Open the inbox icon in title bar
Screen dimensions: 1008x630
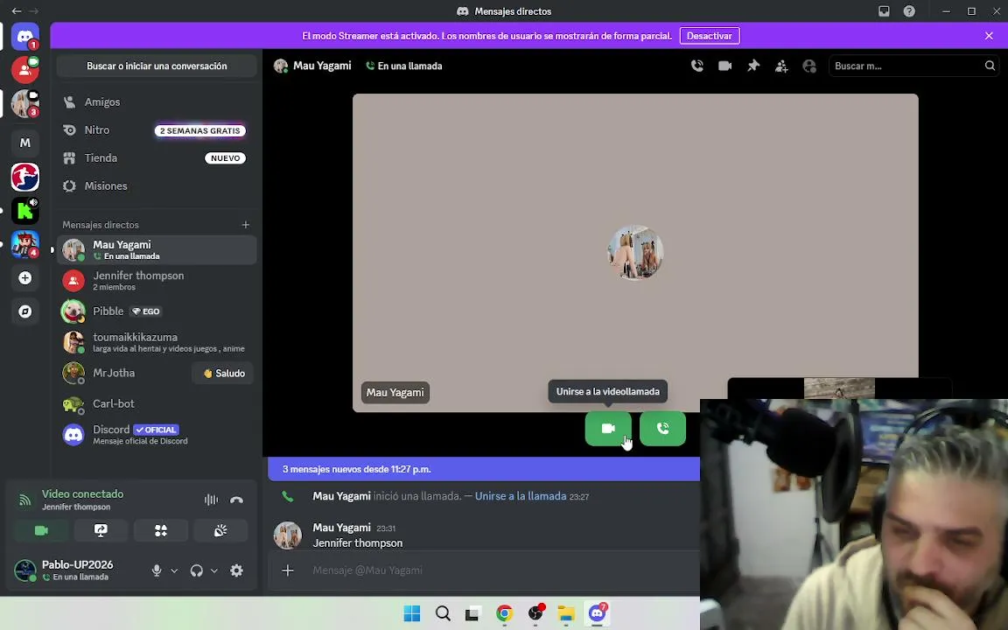click(x=884, y=10)
